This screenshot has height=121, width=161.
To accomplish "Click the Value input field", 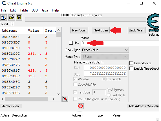I will point(120,43).
